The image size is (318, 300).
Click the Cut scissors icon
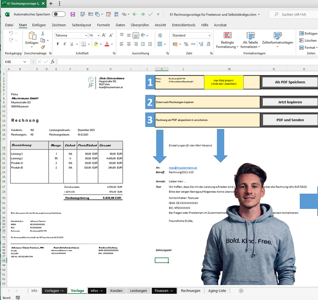tap(43, 33)
